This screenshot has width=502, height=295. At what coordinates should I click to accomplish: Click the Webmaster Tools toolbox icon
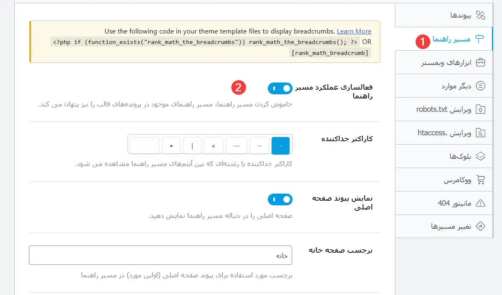(480, 62)
